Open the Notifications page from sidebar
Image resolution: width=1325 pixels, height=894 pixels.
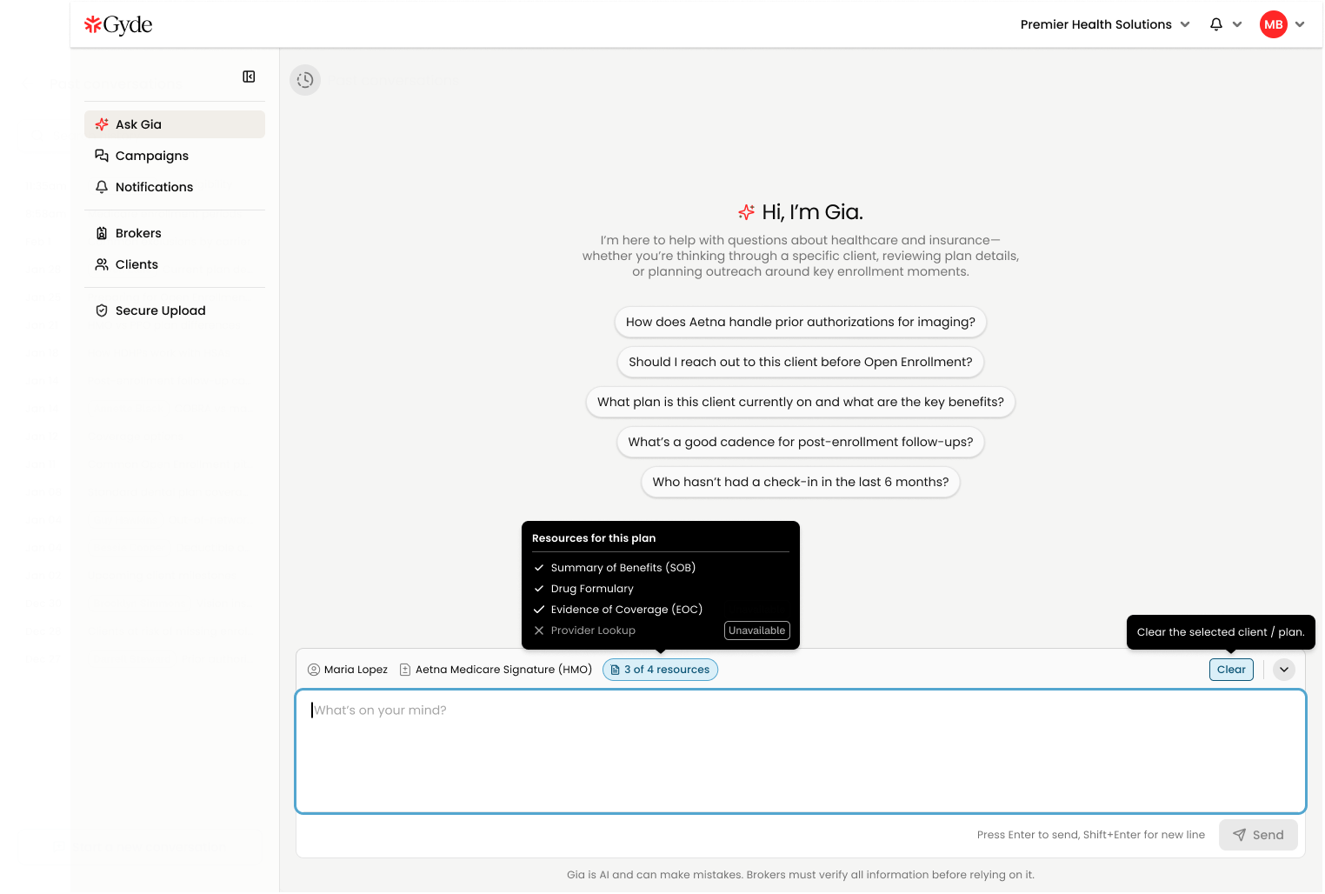pos(175,187)
